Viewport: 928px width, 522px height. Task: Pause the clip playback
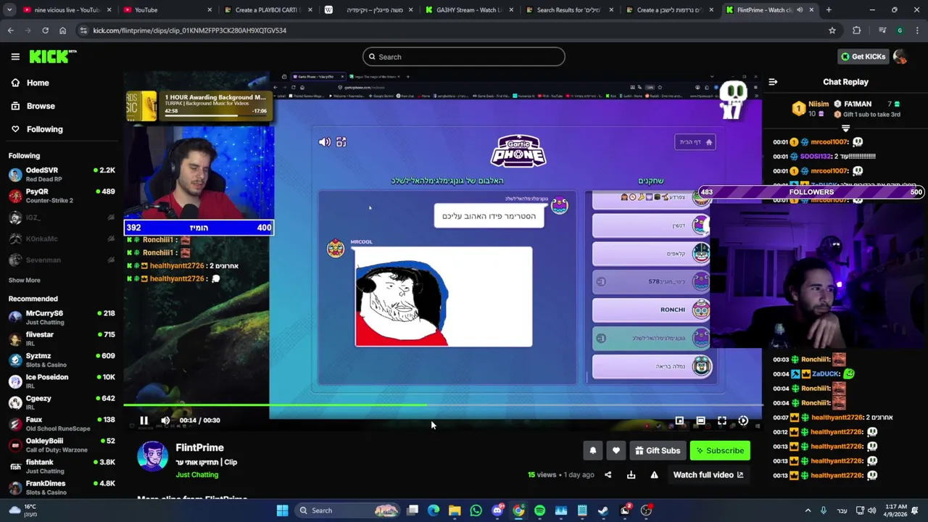tap(144, 420)
